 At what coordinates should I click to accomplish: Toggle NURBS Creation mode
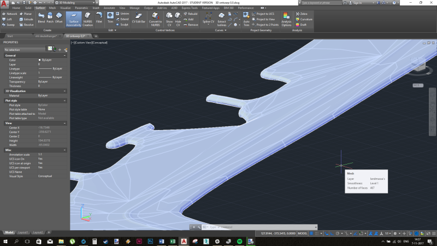[87, 19]
